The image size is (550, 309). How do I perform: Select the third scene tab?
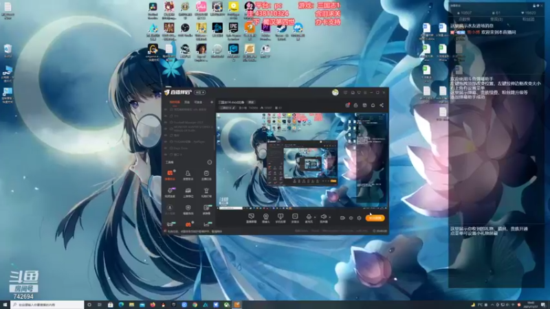tap(198, 102)
